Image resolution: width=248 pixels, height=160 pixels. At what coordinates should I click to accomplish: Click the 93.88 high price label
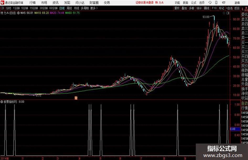206,17
